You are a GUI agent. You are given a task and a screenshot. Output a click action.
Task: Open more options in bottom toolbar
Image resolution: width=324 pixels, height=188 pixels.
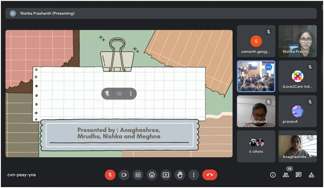194,175
